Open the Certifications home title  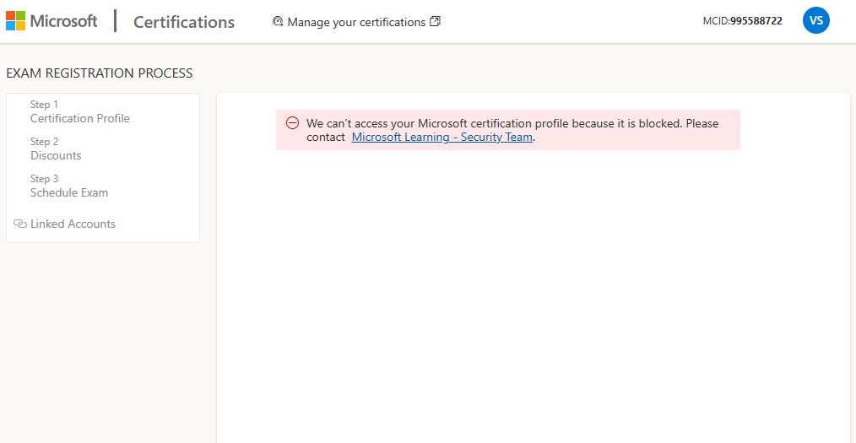[x=184, y=22]
